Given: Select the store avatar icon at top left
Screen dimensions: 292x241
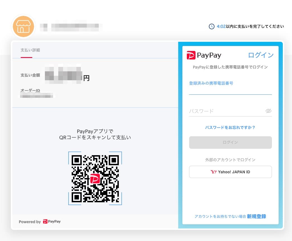Looking at the screenshot, I should point(23,26).
